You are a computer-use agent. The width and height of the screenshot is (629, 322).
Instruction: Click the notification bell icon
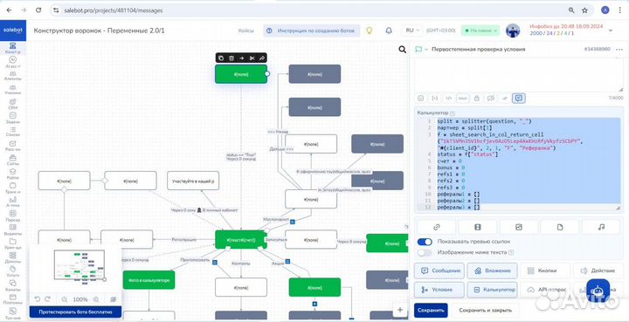[389, 31]
